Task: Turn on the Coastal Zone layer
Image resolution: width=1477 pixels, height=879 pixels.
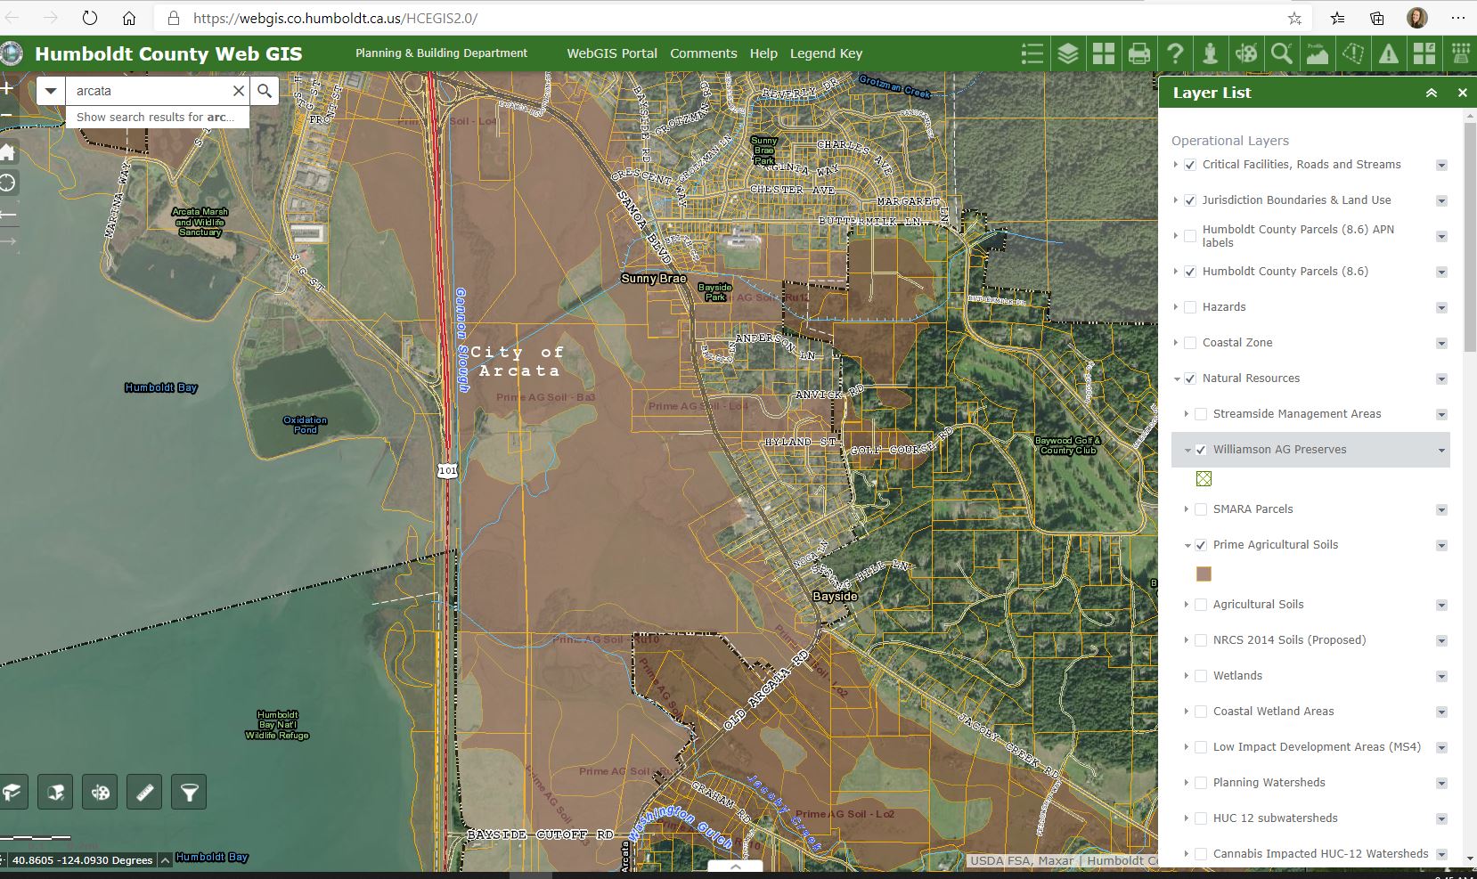Action: pyautogui.click(x=1190, y=343)
